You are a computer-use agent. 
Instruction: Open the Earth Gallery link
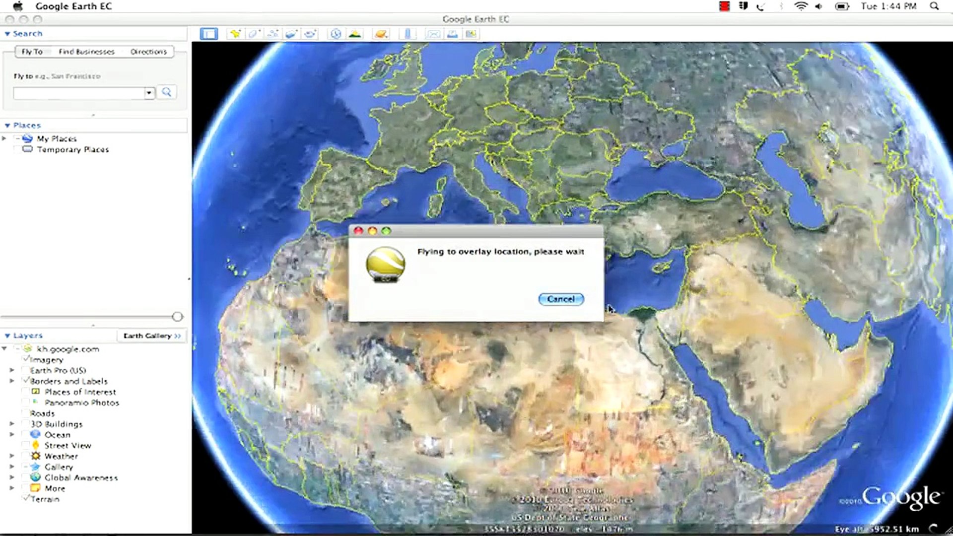pos(151,336)
